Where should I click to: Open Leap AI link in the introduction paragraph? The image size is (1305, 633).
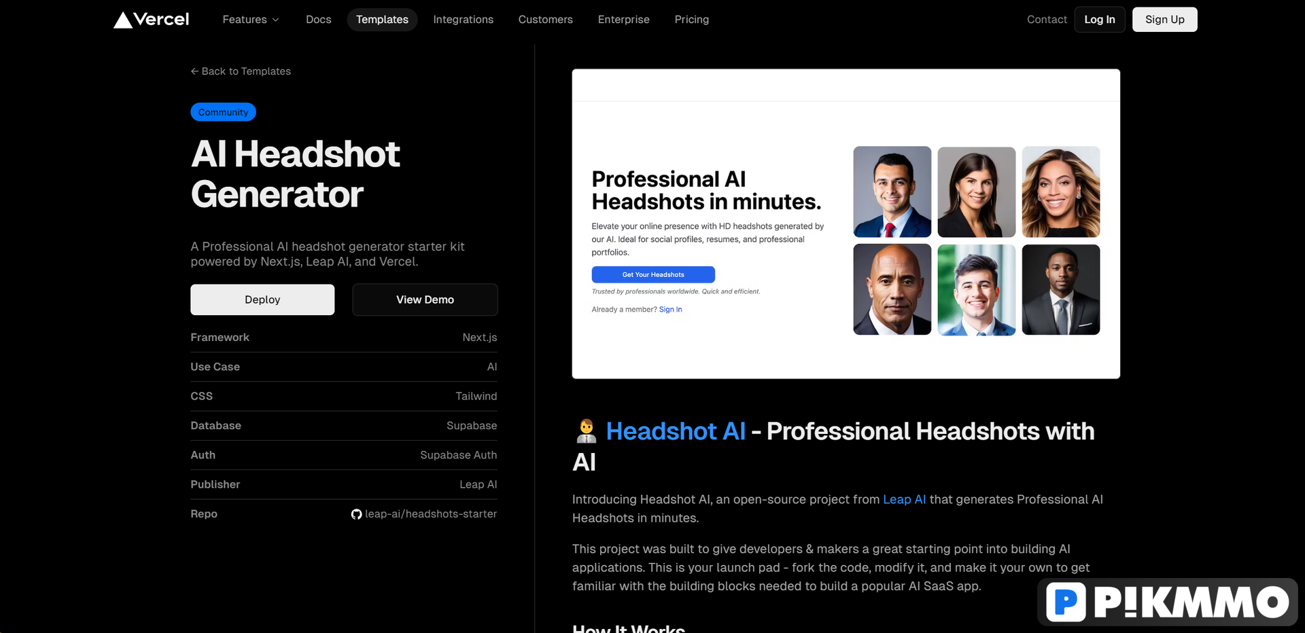(x=904, y=499)
